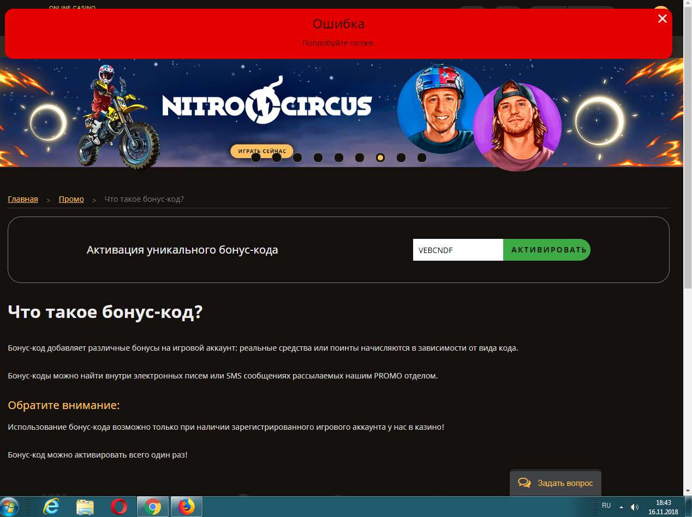This screenshot has width=692, height=517.
Task: Select the third carousel dot on the banner
Action: click(297, 158)
